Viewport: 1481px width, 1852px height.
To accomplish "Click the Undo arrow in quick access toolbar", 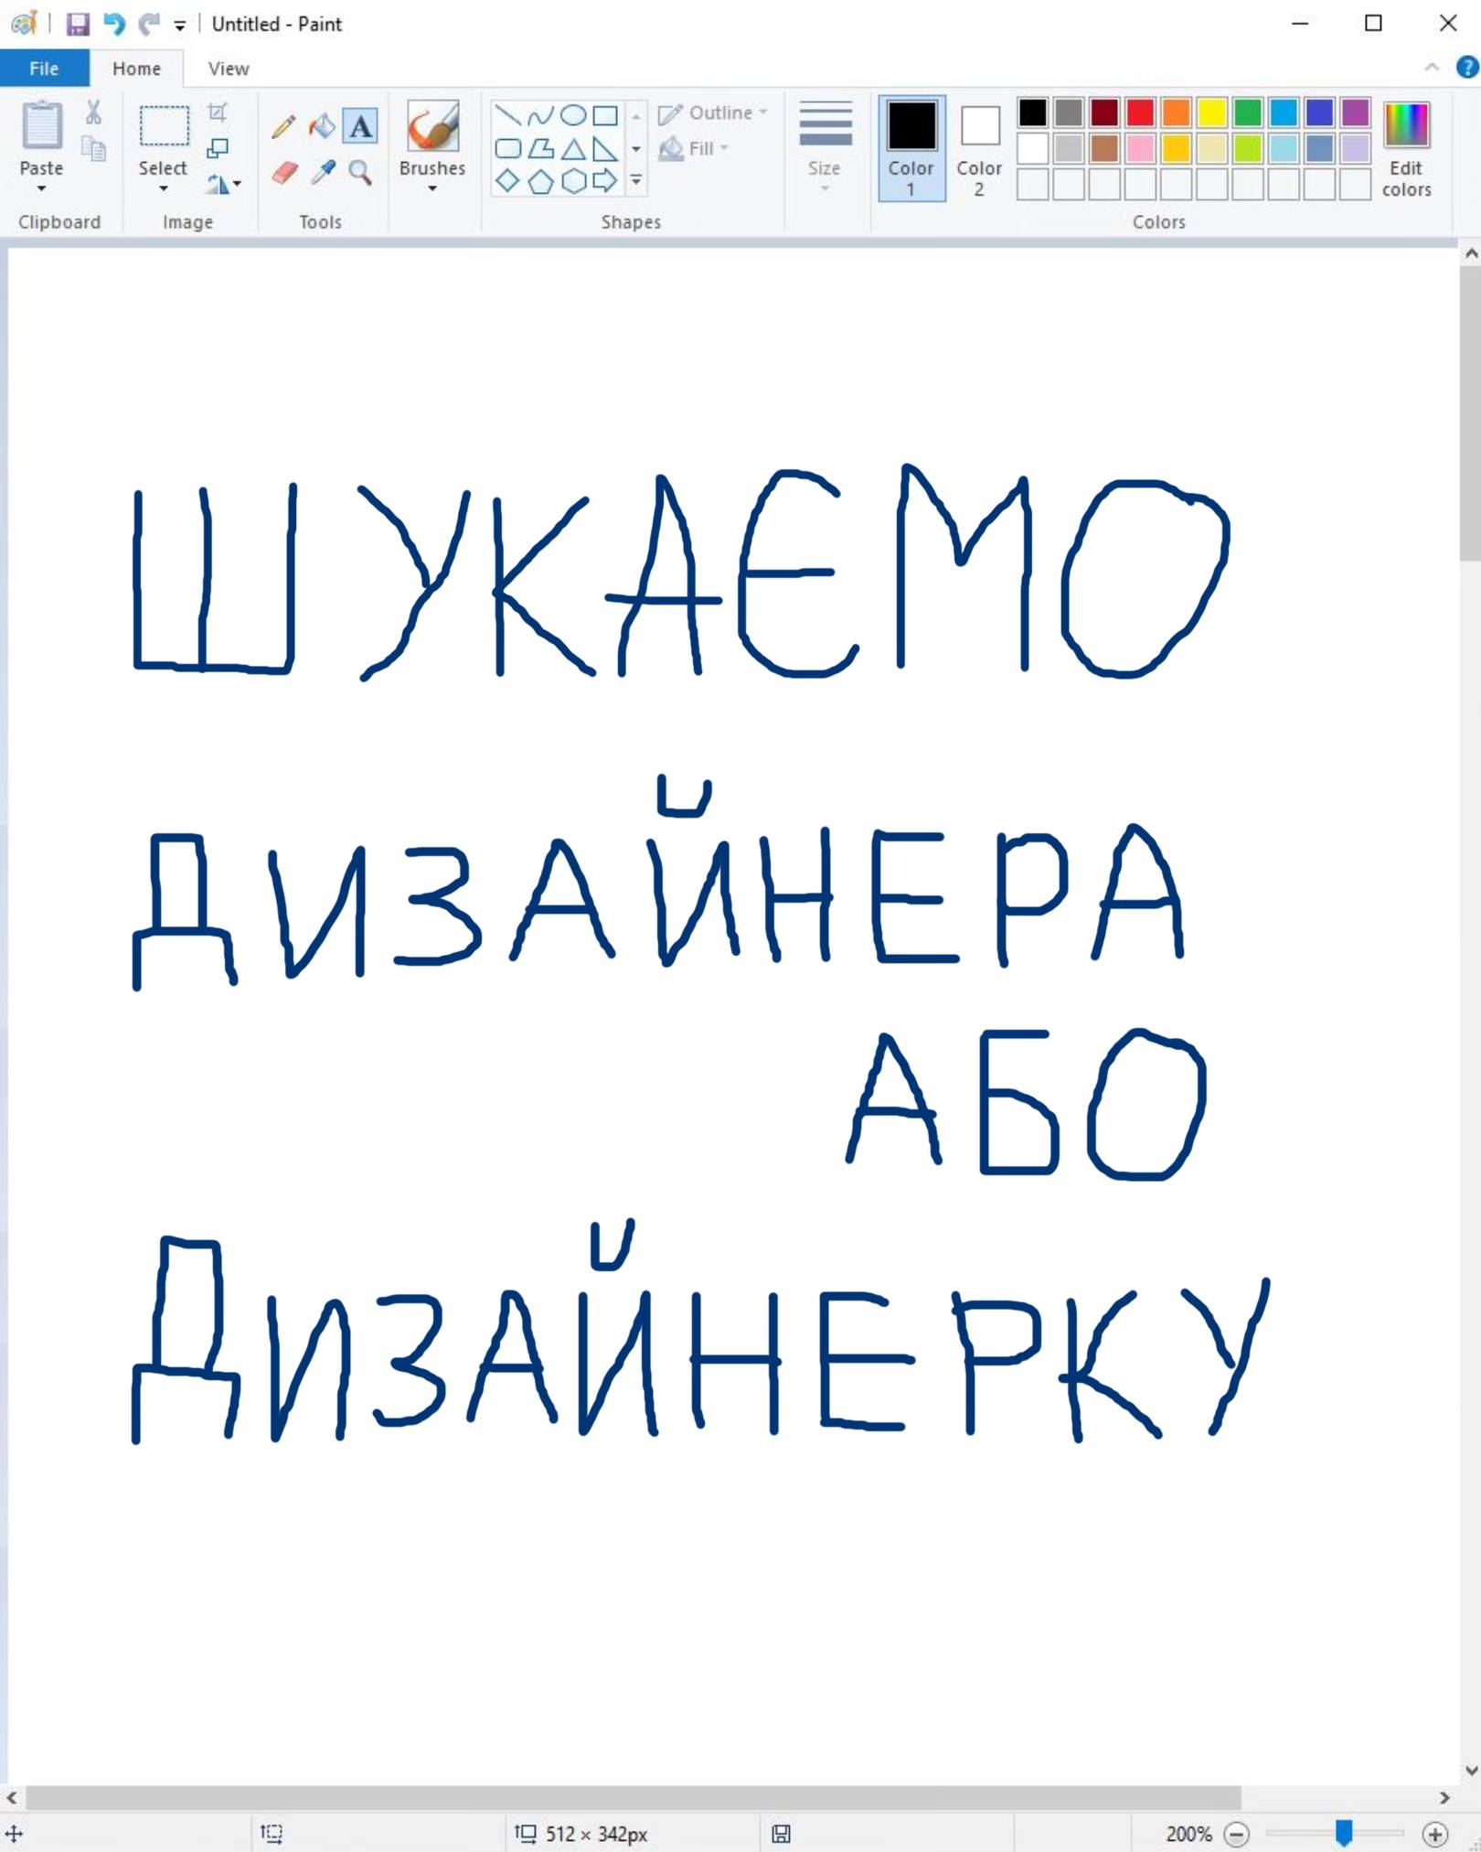I will coord(113,24).
